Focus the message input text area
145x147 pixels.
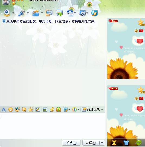52,126
